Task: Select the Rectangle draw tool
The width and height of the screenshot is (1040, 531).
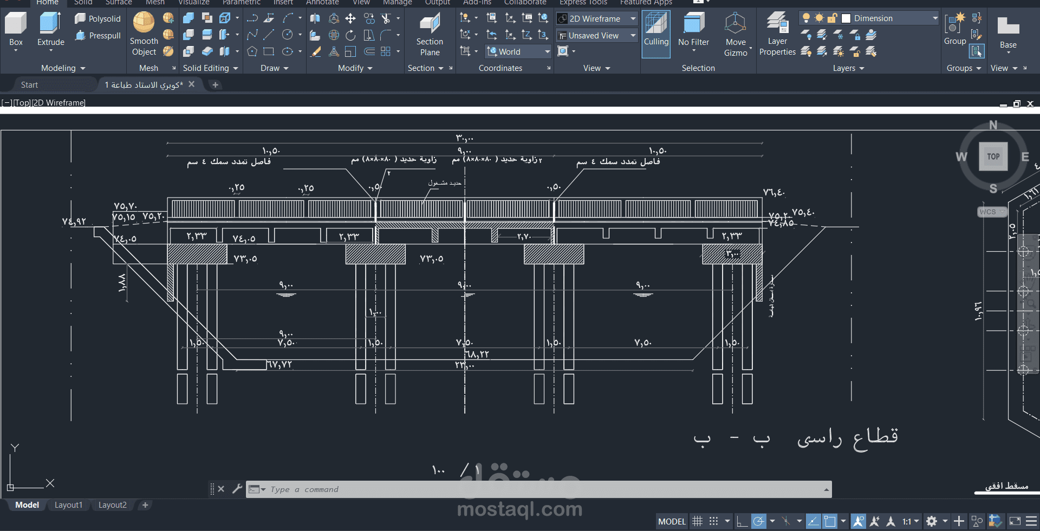Action: tap(269, 51)
